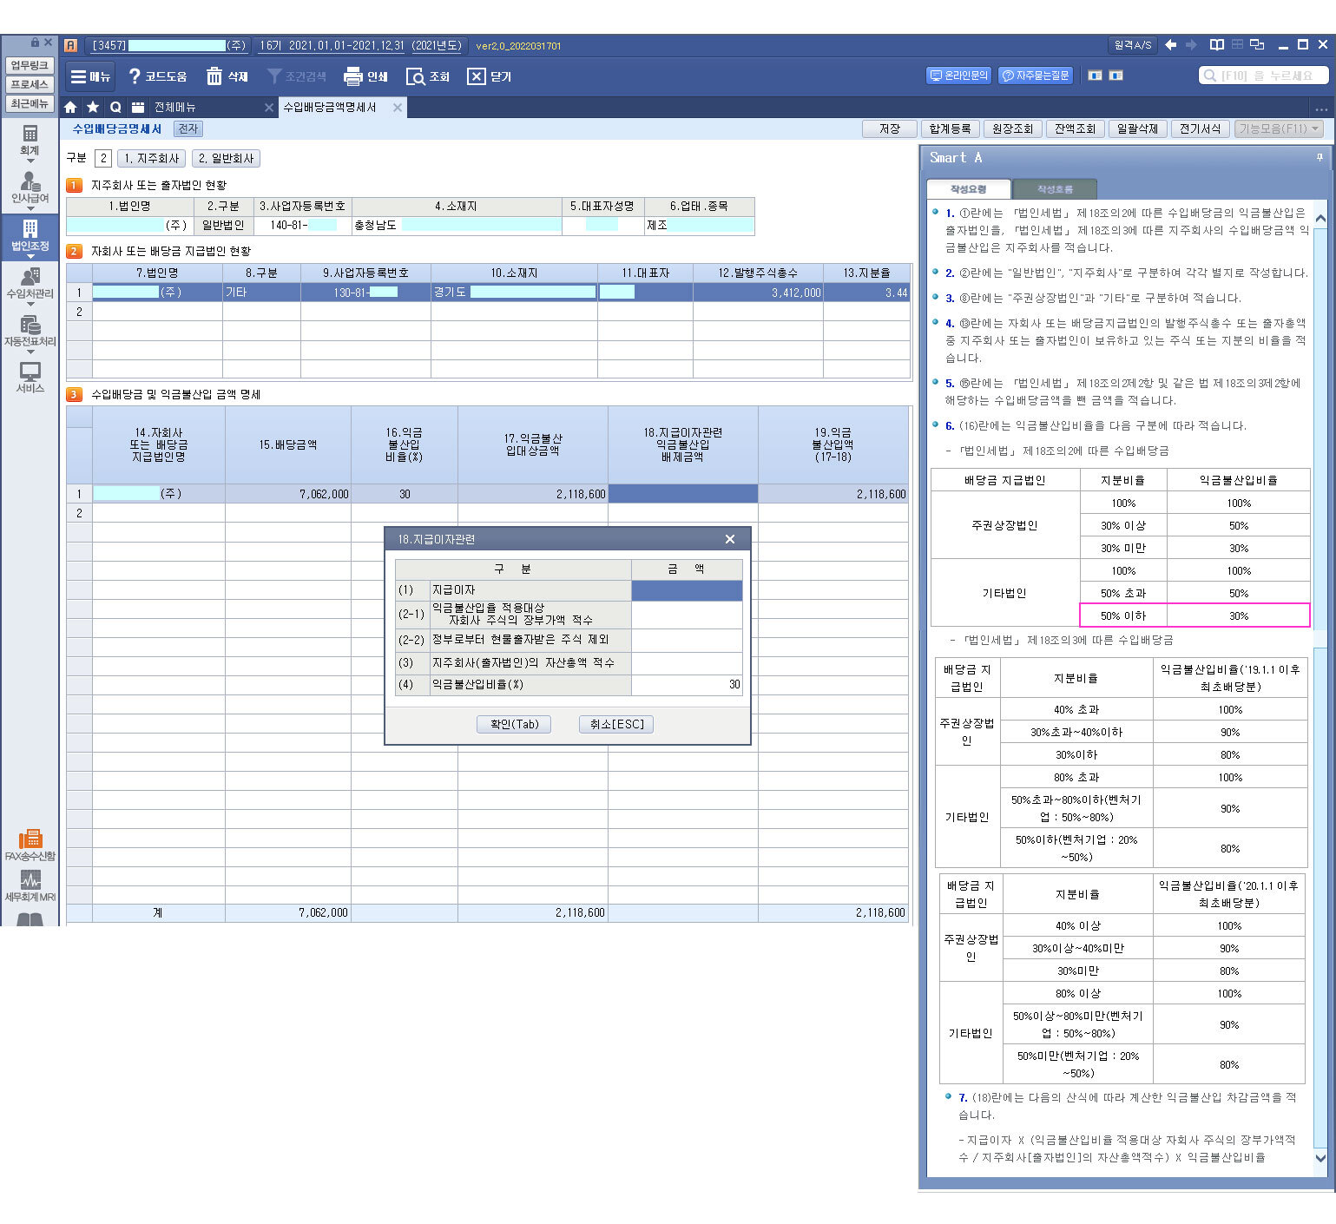Expand the 자동전표처리 sidebar arrow
The image size is (1336, 1224).
point(30,352)
